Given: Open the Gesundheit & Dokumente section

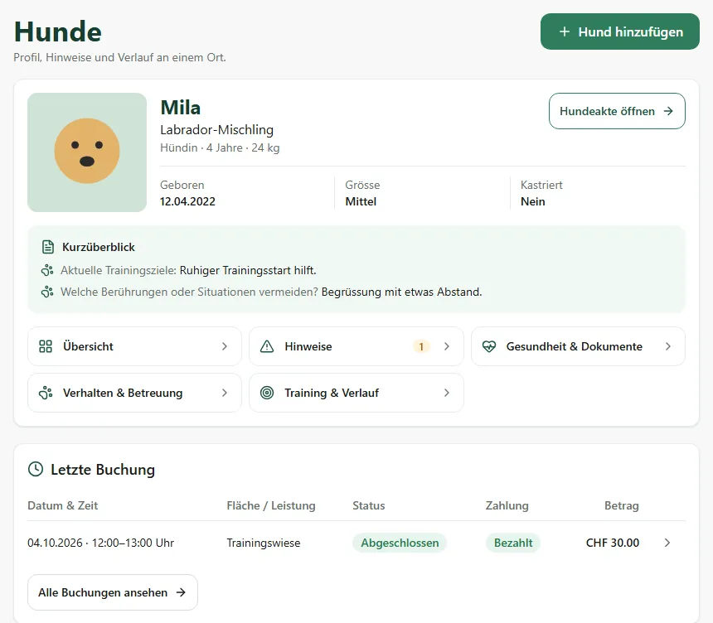Looking at the screenshot, I should point(578,346).
